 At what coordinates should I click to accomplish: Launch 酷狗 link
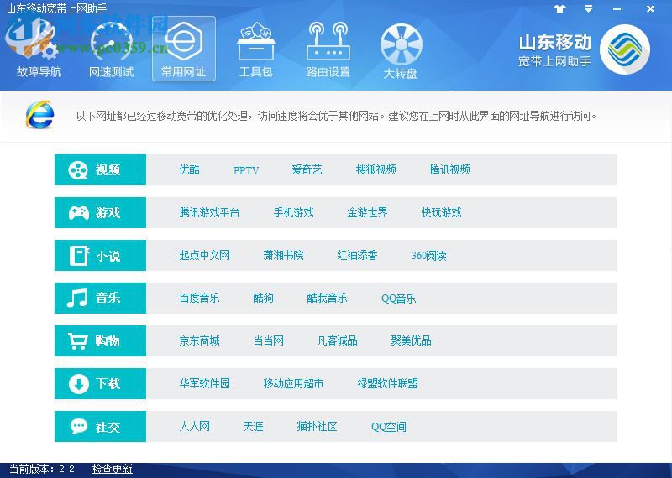pos(263,299)
